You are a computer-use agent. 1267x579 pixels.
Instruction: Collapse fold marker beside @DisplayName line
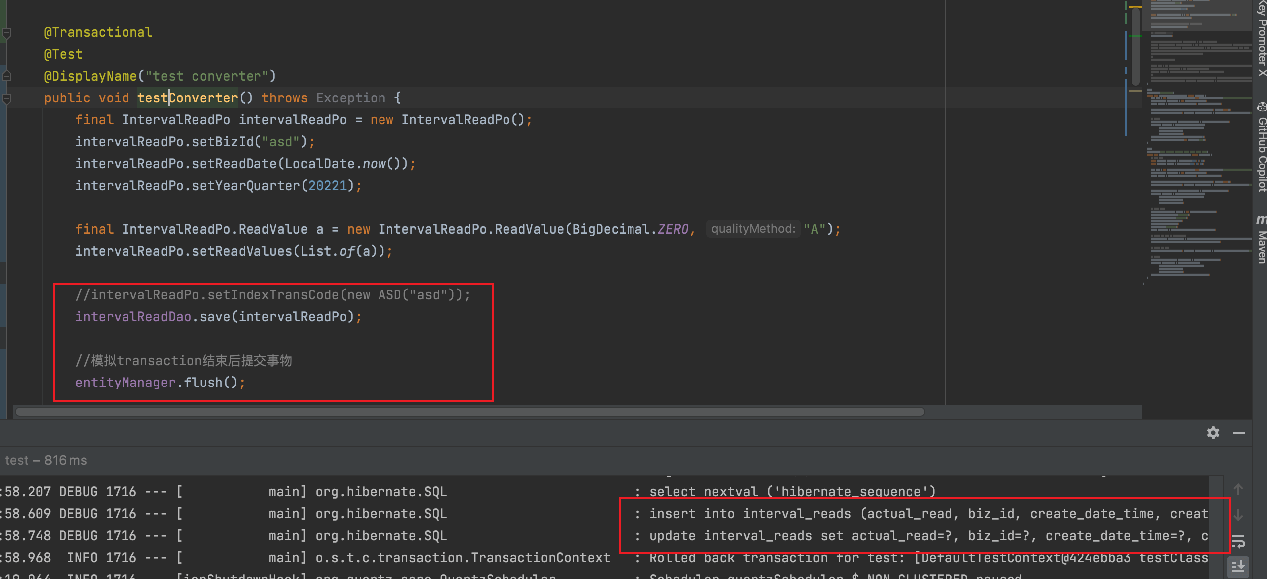7,76
